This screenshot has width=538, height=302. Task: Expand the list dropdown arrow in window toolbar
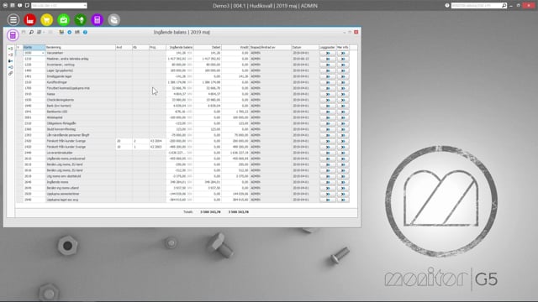pyautogui.click(x=44, y=32)
